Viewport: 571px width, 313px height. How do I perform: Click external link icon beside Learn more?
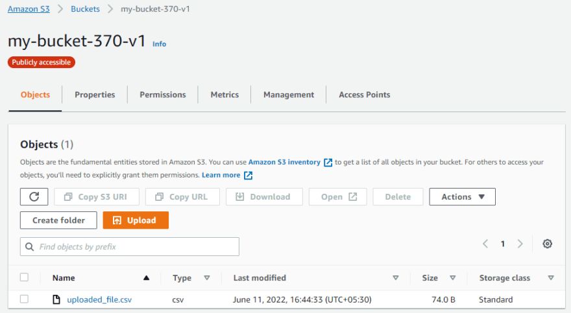[x=248, y=176]
